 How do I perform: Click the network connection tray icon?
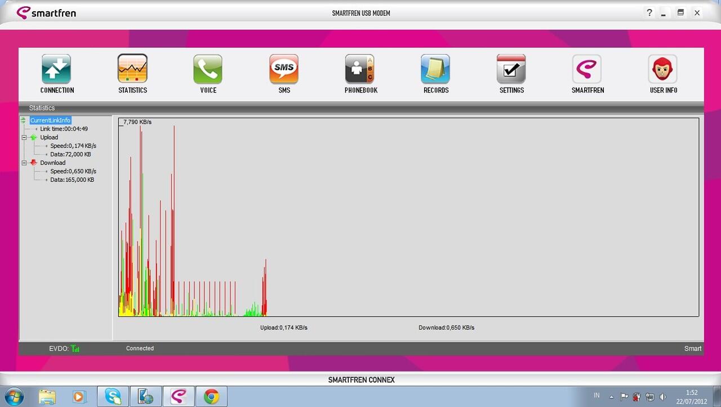(649, 396)
